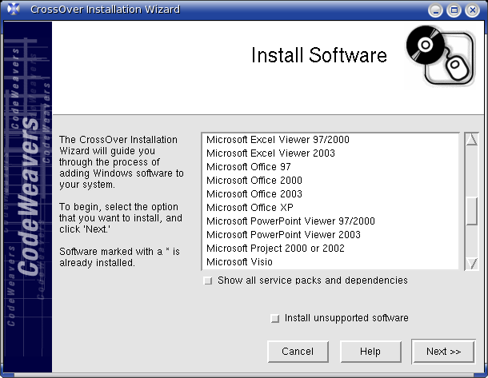Screen dimensions: 488x378
Task: Select Microsoft Office XP
Action: pyautogui.click(x=330, y=208)
